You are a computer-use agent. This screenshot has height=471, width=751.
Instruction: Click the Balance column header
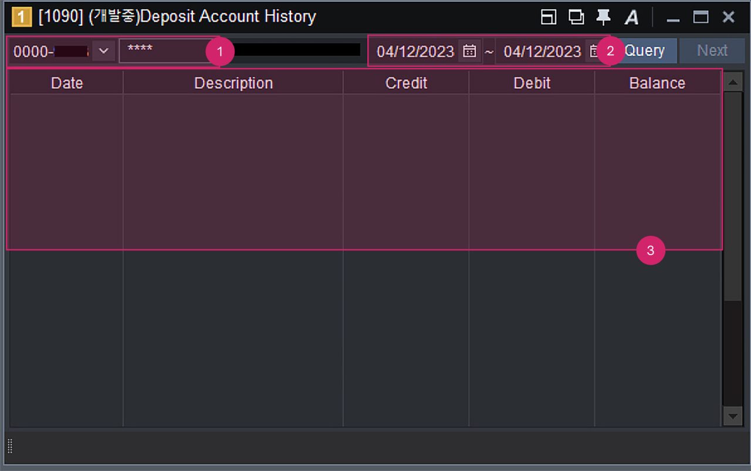[x=657, y=83]
